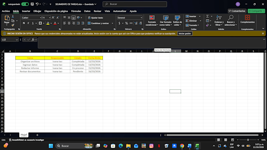Select the cell containing Pendiente
The width and height of the screenshot is (267, 150).
click(78, 72)
